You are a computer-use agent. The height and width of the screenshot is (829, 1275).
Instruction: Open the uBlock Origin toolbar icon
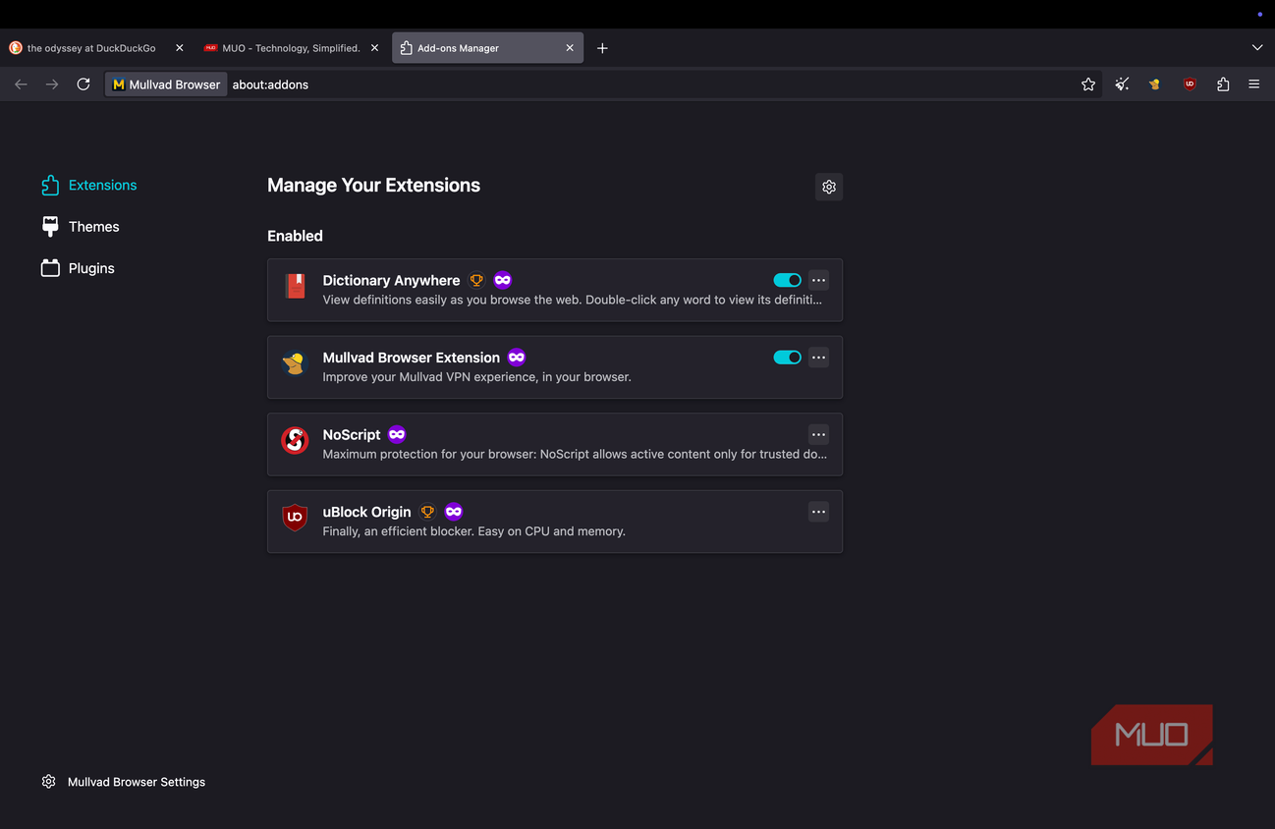[1190, 84]
